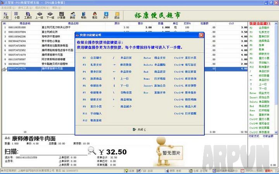Open the 工具栏 toolbar icon
The width and height of the screenshot is (279, 174).
point(28,15)
